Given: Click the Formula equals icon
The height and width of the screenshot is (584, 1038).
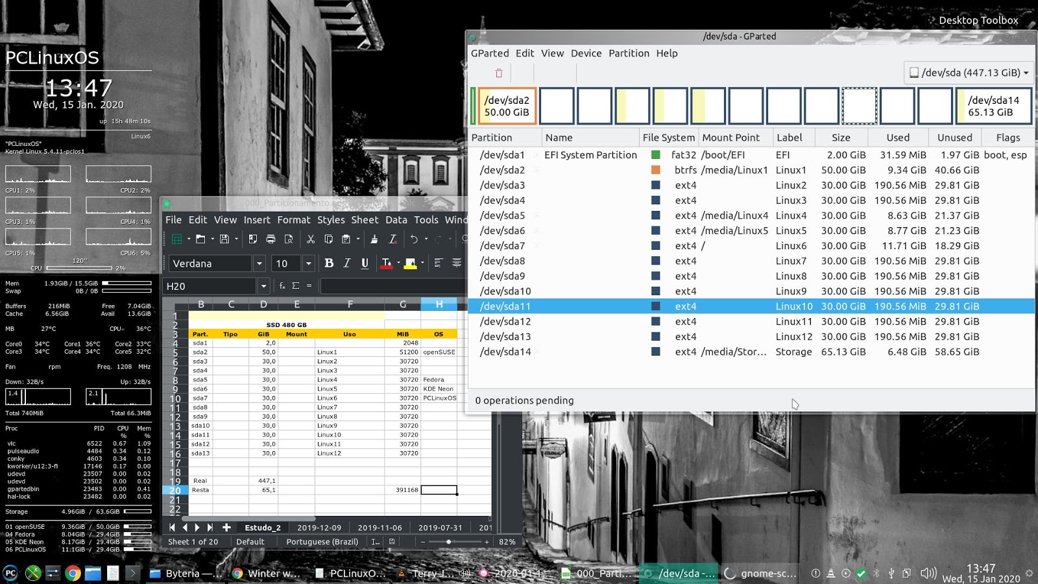Looking at the screenshot, I should [x=309, y=286].
